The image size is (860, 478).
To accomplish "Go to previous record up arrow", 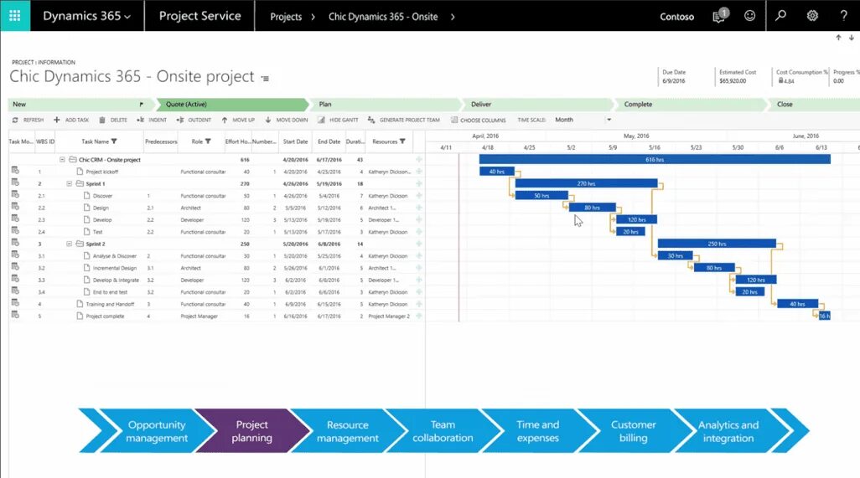I will pyautogui.click(x=838, y=38).
